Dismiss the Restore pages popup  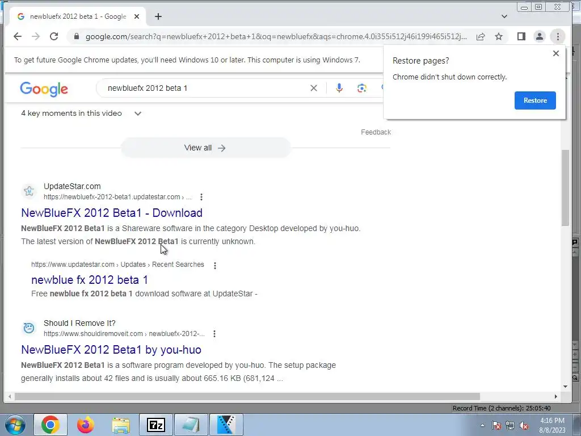[556, 53]
